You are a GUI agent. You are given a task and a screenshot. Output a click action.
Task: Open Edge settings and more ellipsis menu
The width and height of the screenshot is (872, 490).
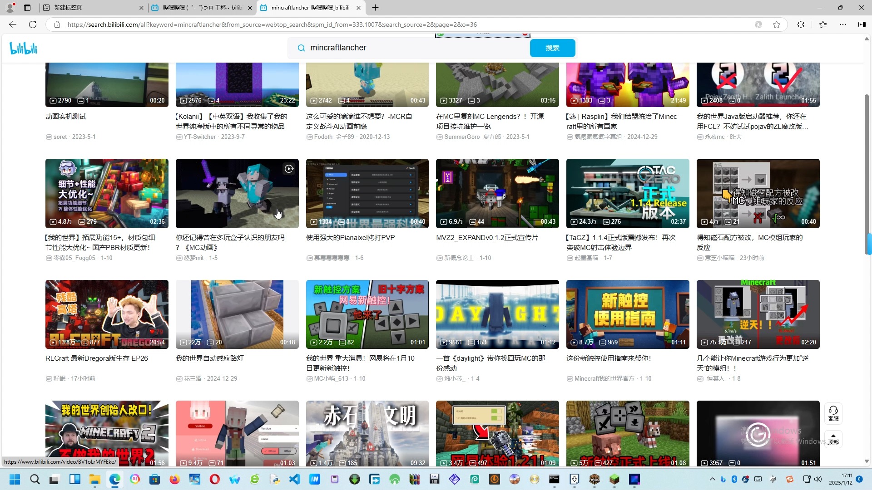(x=843, y=24)
